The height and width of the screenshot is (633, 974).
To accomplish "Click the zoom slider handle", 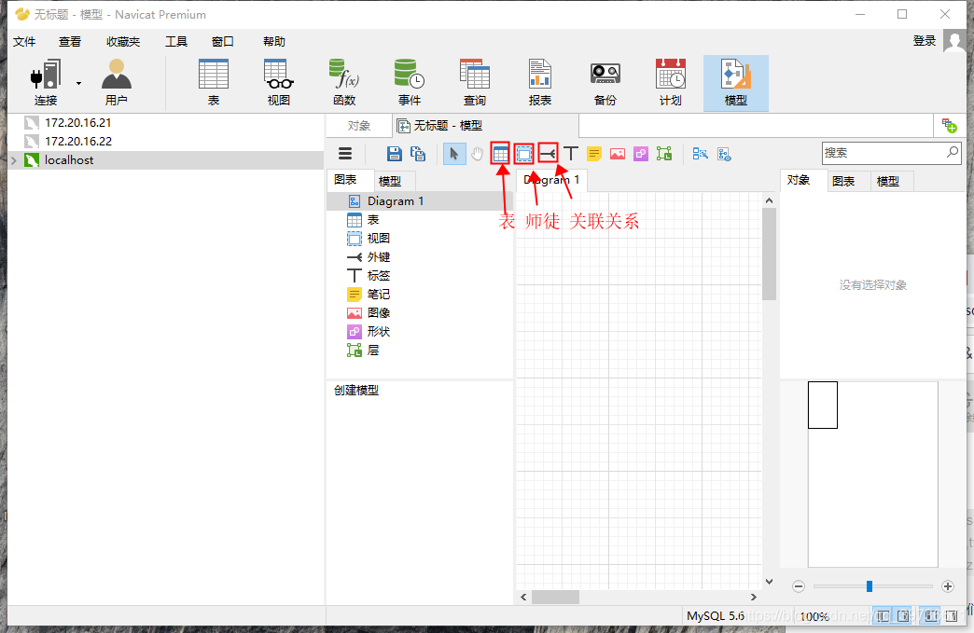I will pyautogui.click(x=869, y=586).
